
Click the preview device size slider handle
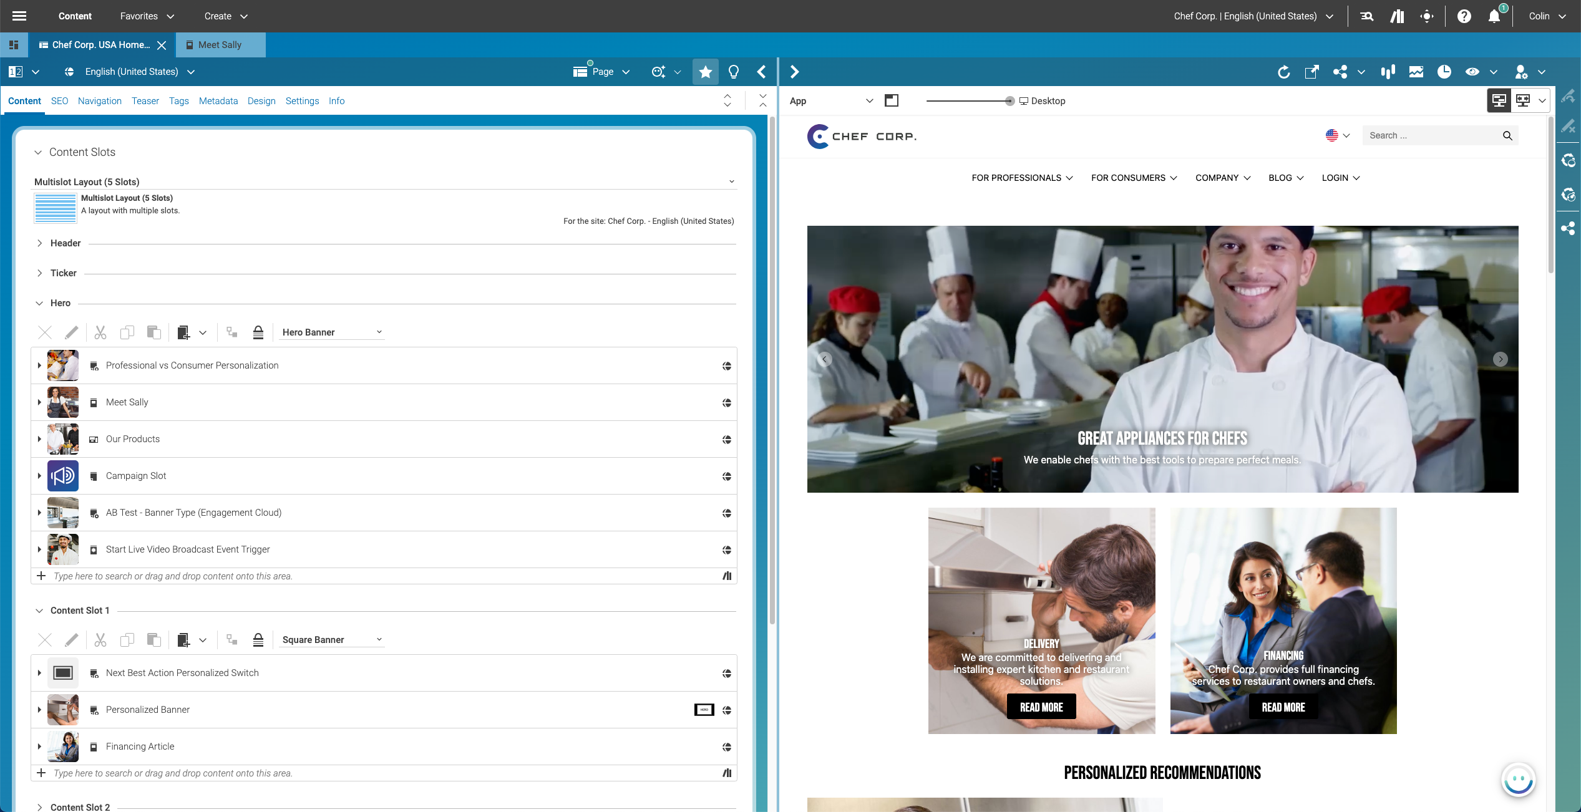coord(1009,101)
